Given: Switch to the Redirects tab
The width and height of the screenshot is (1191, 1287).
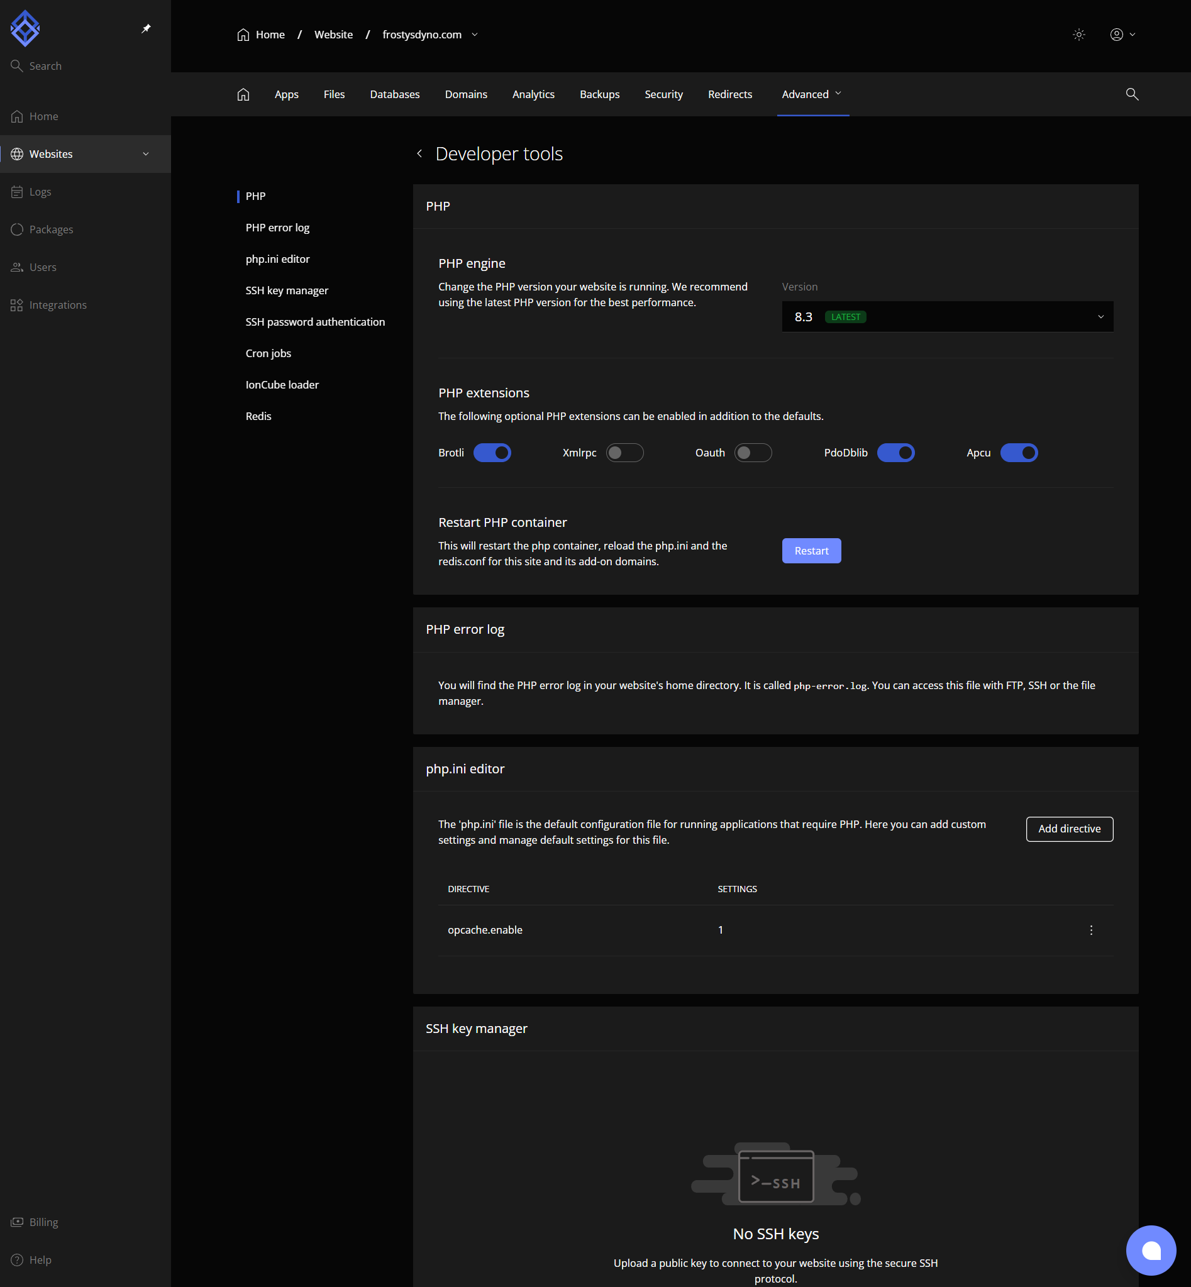Looking at the screenshot, I should pyautogui.click(x=730, y=94).
